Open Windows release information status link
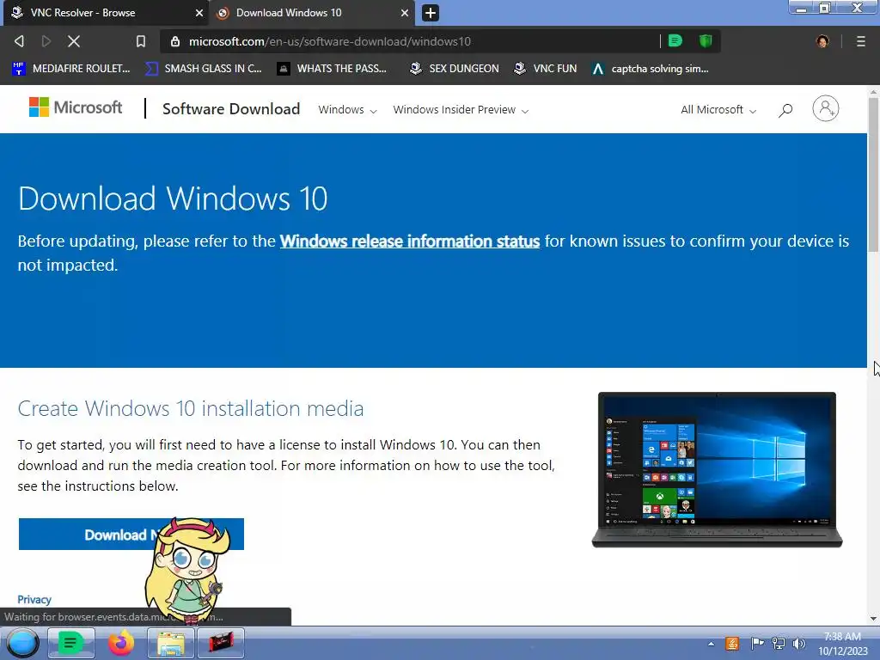 tap(410, 241)
